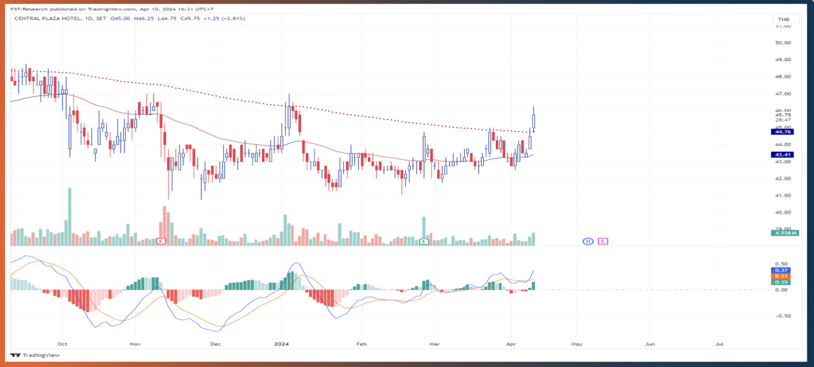Click the 0.00 MACD zero-line label
This screenshot has height=367, width=814.
pyautogui.click(x=782, y=290)
